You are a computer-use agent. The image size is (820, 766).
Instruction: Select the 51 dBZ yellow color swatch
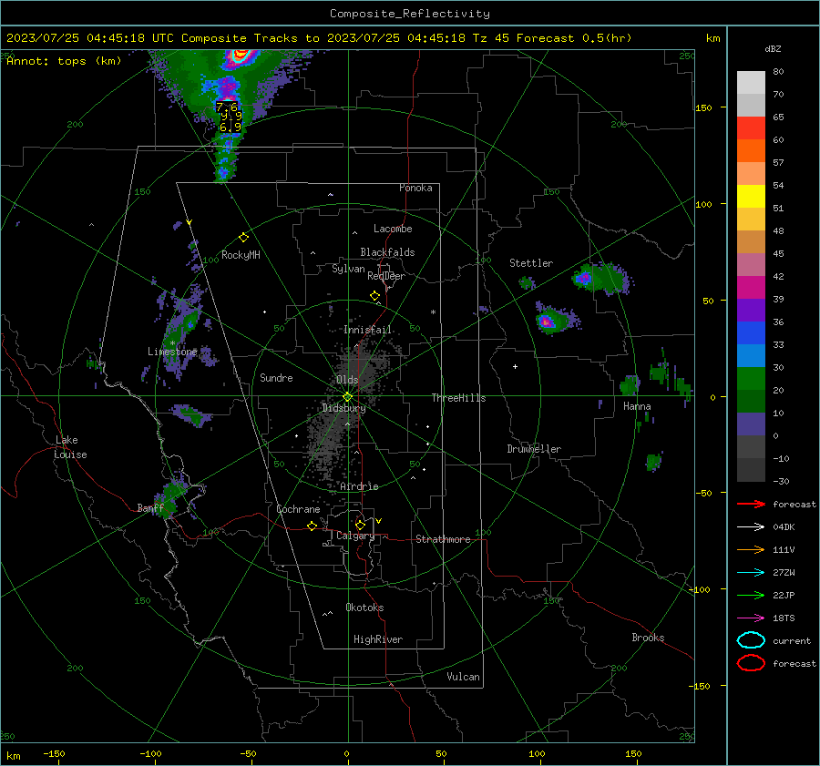point(751,196)
